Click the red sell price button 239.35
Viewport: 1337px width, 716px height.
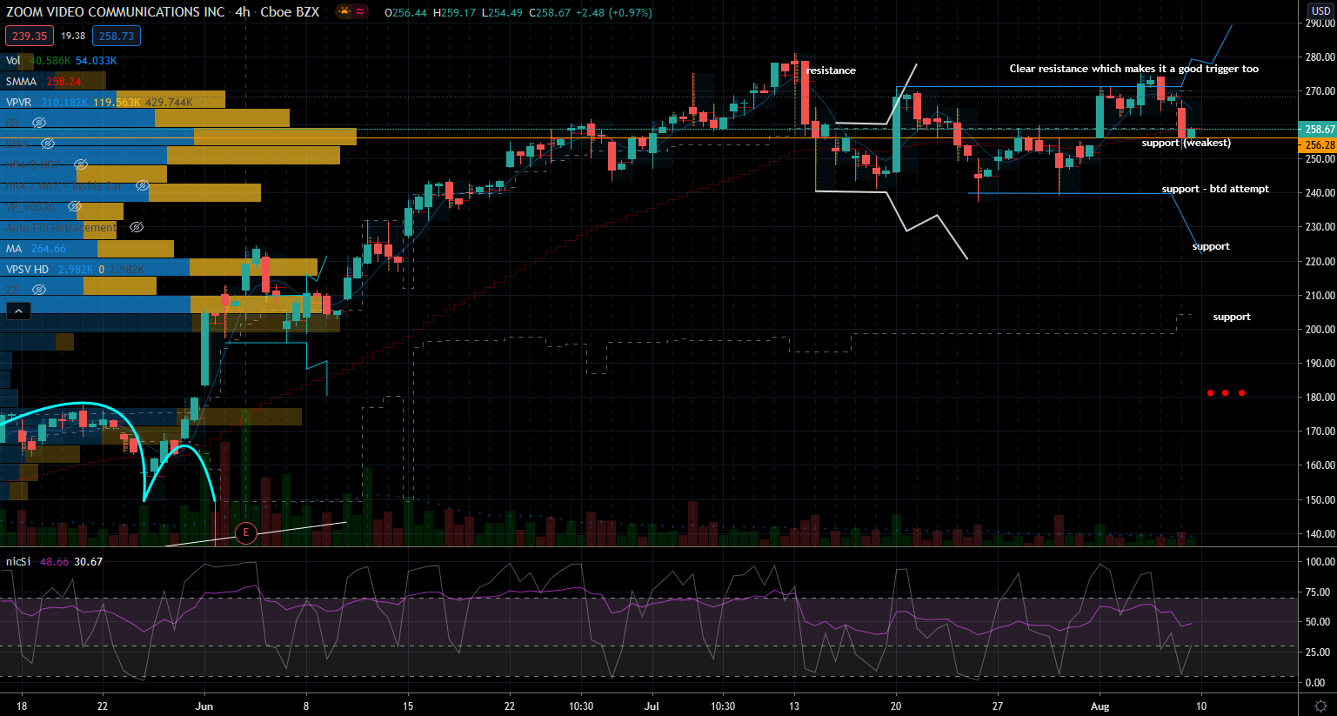pyautogui.click(x=30, y=36)
